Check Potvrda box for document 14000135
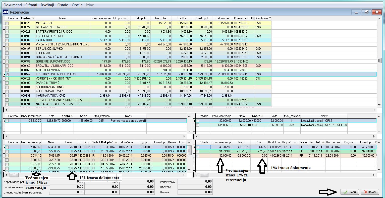Screen dimensions: 385x198 tap(7, 147)
